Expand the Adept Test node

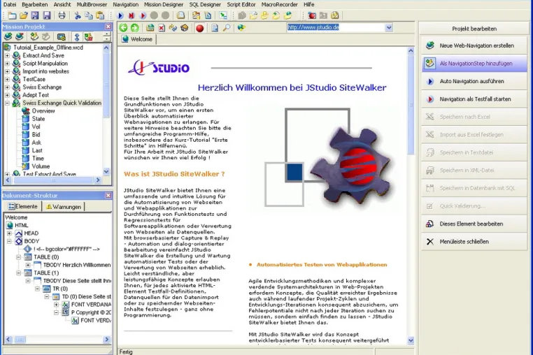(7, 95)
